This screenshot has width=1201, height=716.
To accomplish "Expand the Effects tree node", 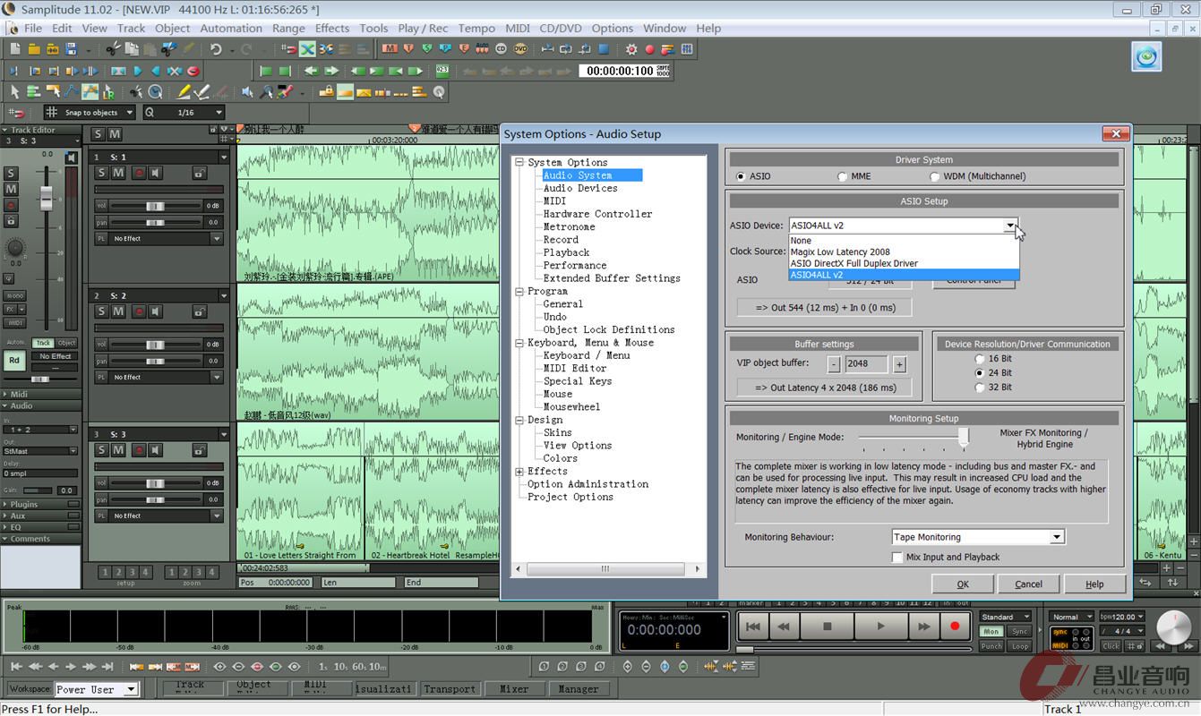I will (519, 472).
